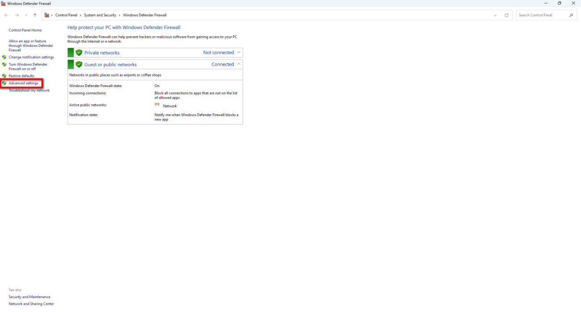Click the Incoming connections label
Image resolution: width=581 pixels, height=312 pixels.
[88, 93]
